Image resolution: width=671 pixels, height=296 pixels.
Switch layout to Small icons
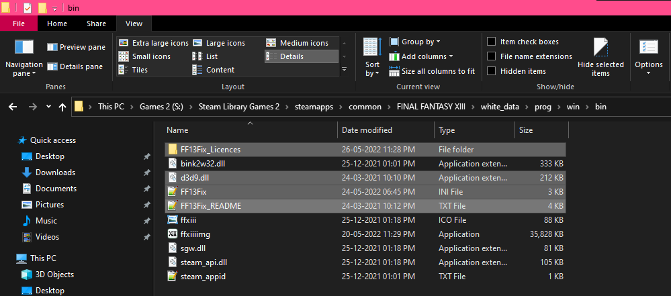[144, 56]
